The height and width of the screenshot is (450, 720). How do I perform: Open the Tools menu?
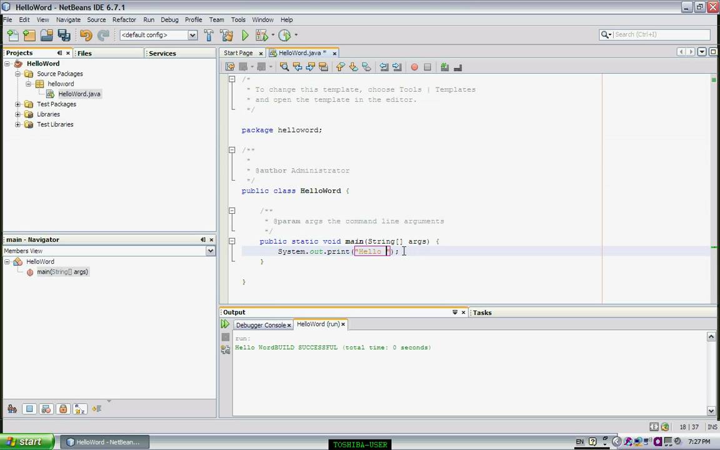point(238,20)
